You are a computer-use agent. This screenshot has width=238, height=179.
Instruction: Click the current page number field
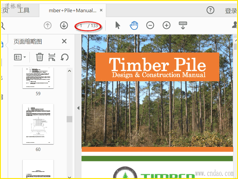81,26
